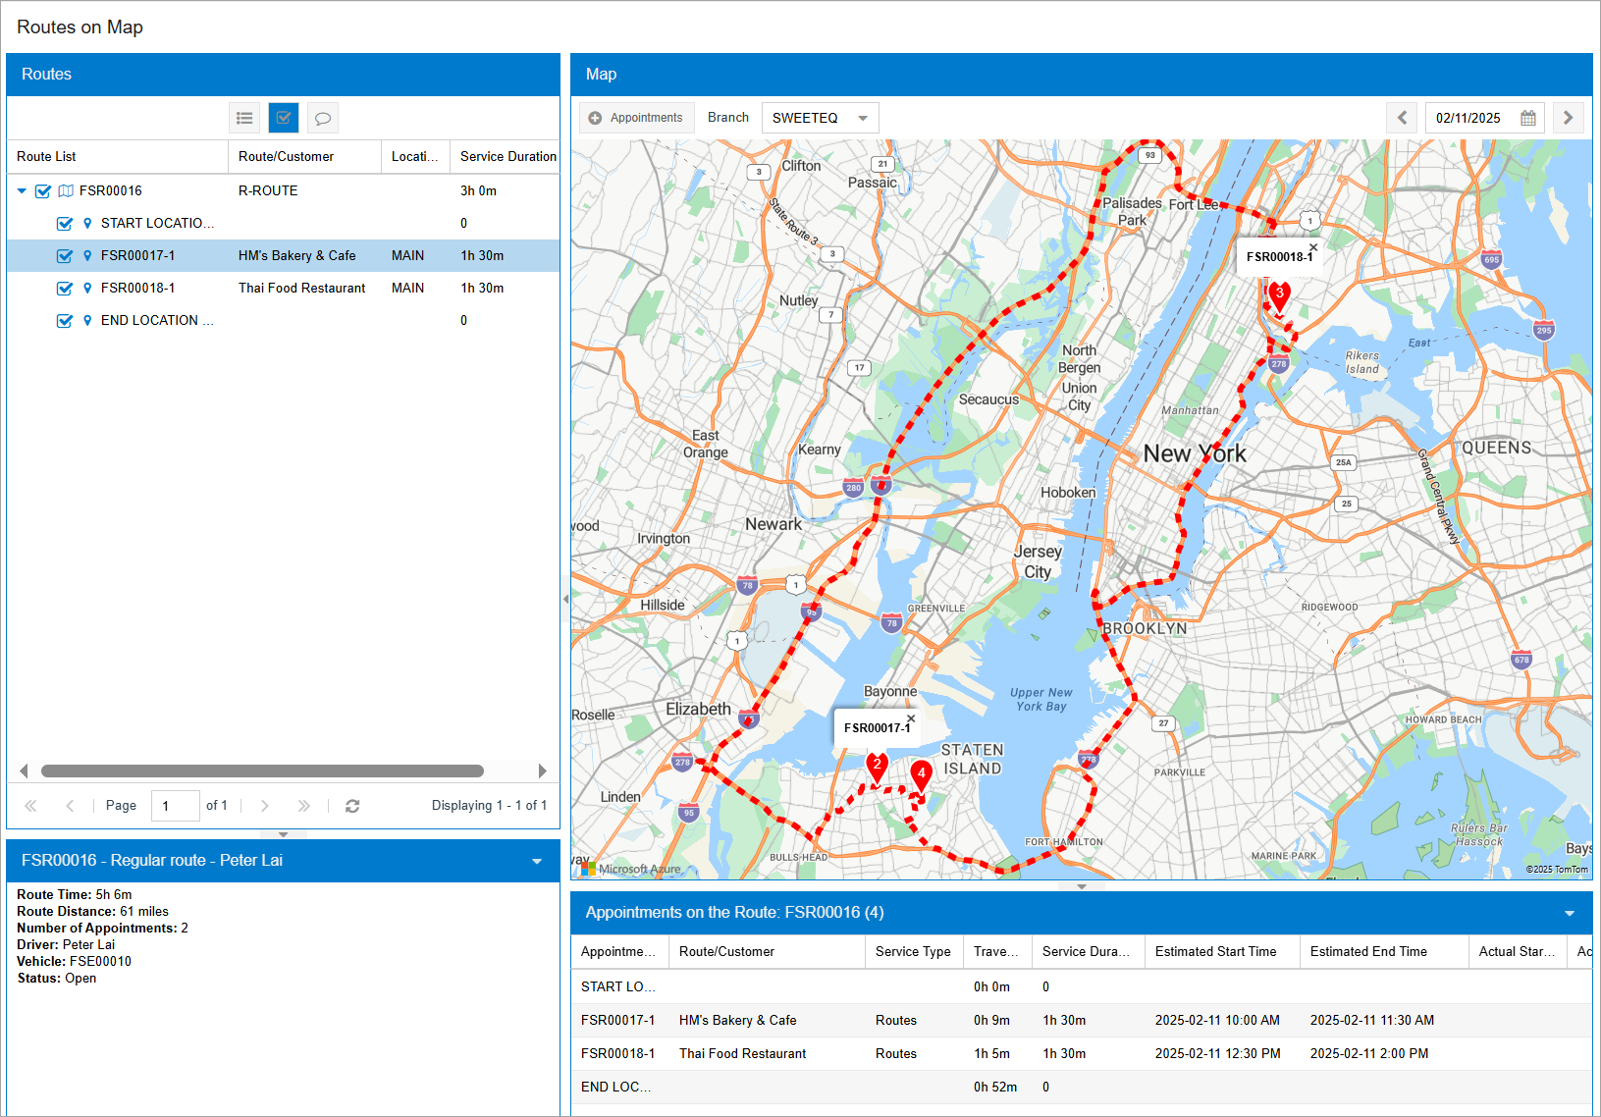Collapse the FSR00016 Regular route details panel

537,861
